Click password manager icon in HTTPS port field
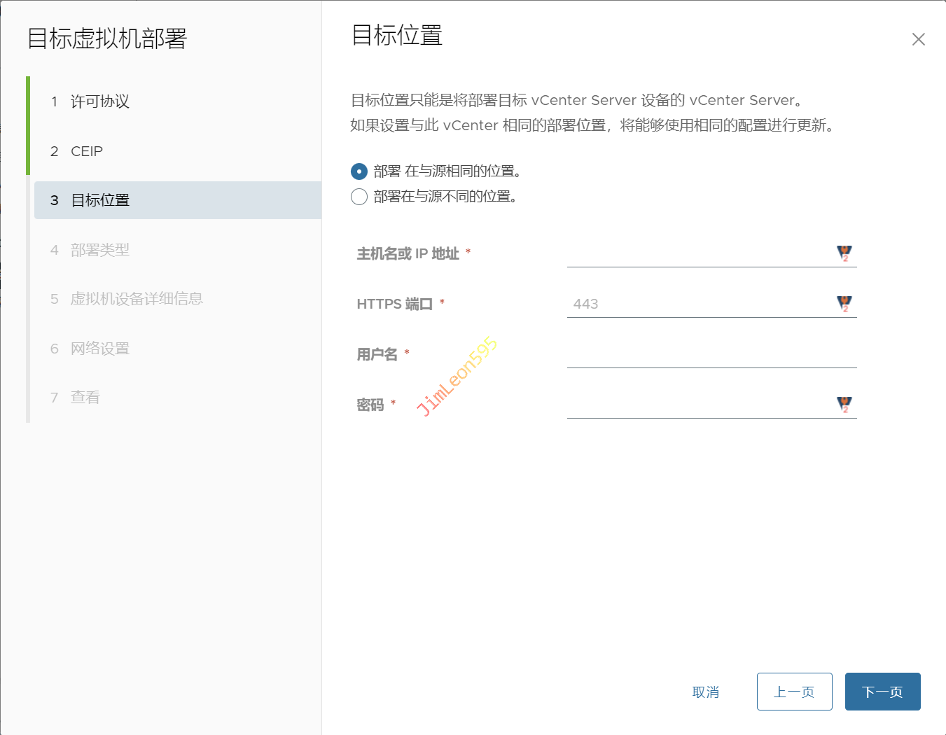The image size is (946, 735). [x=844, y=304]
